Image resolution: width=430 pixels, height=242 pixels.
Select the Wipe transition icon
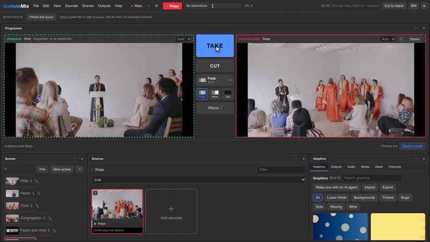click(x=215, y=94)
